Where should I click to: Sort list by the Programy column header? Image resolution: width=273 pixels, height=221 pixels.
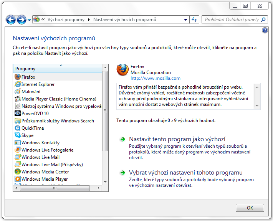click(x=58, y=69)
